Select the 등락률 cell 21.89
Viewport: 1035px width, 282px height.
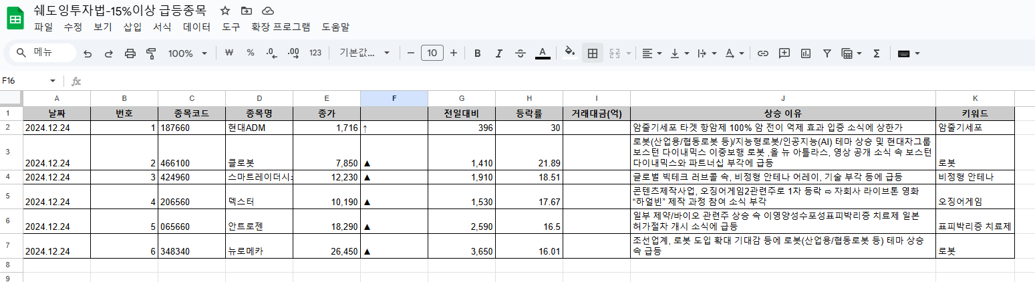(529, 152)
